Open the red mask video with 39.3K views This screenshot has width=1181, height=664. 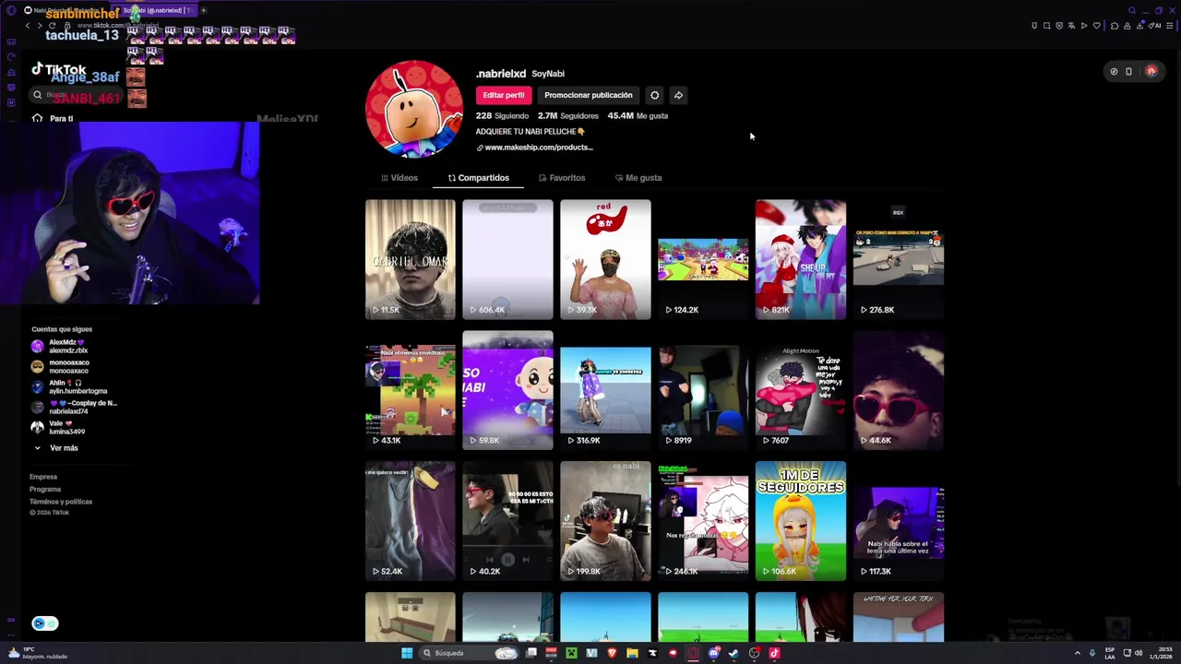click(605, 259)
